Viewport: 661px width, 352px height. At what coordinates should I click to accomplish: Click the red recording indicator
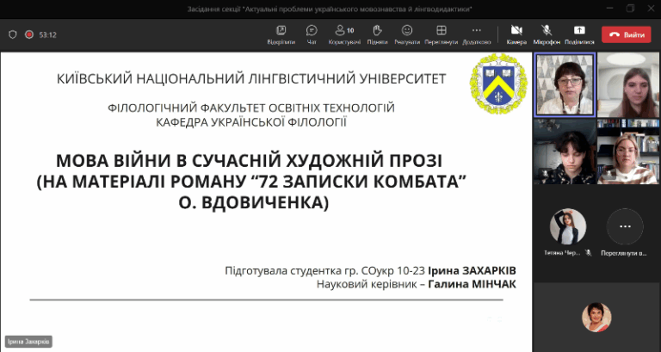pos(29,34)
